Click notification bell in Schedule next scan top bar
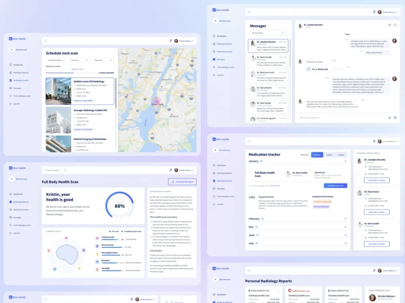 click(x=171, y=41)
